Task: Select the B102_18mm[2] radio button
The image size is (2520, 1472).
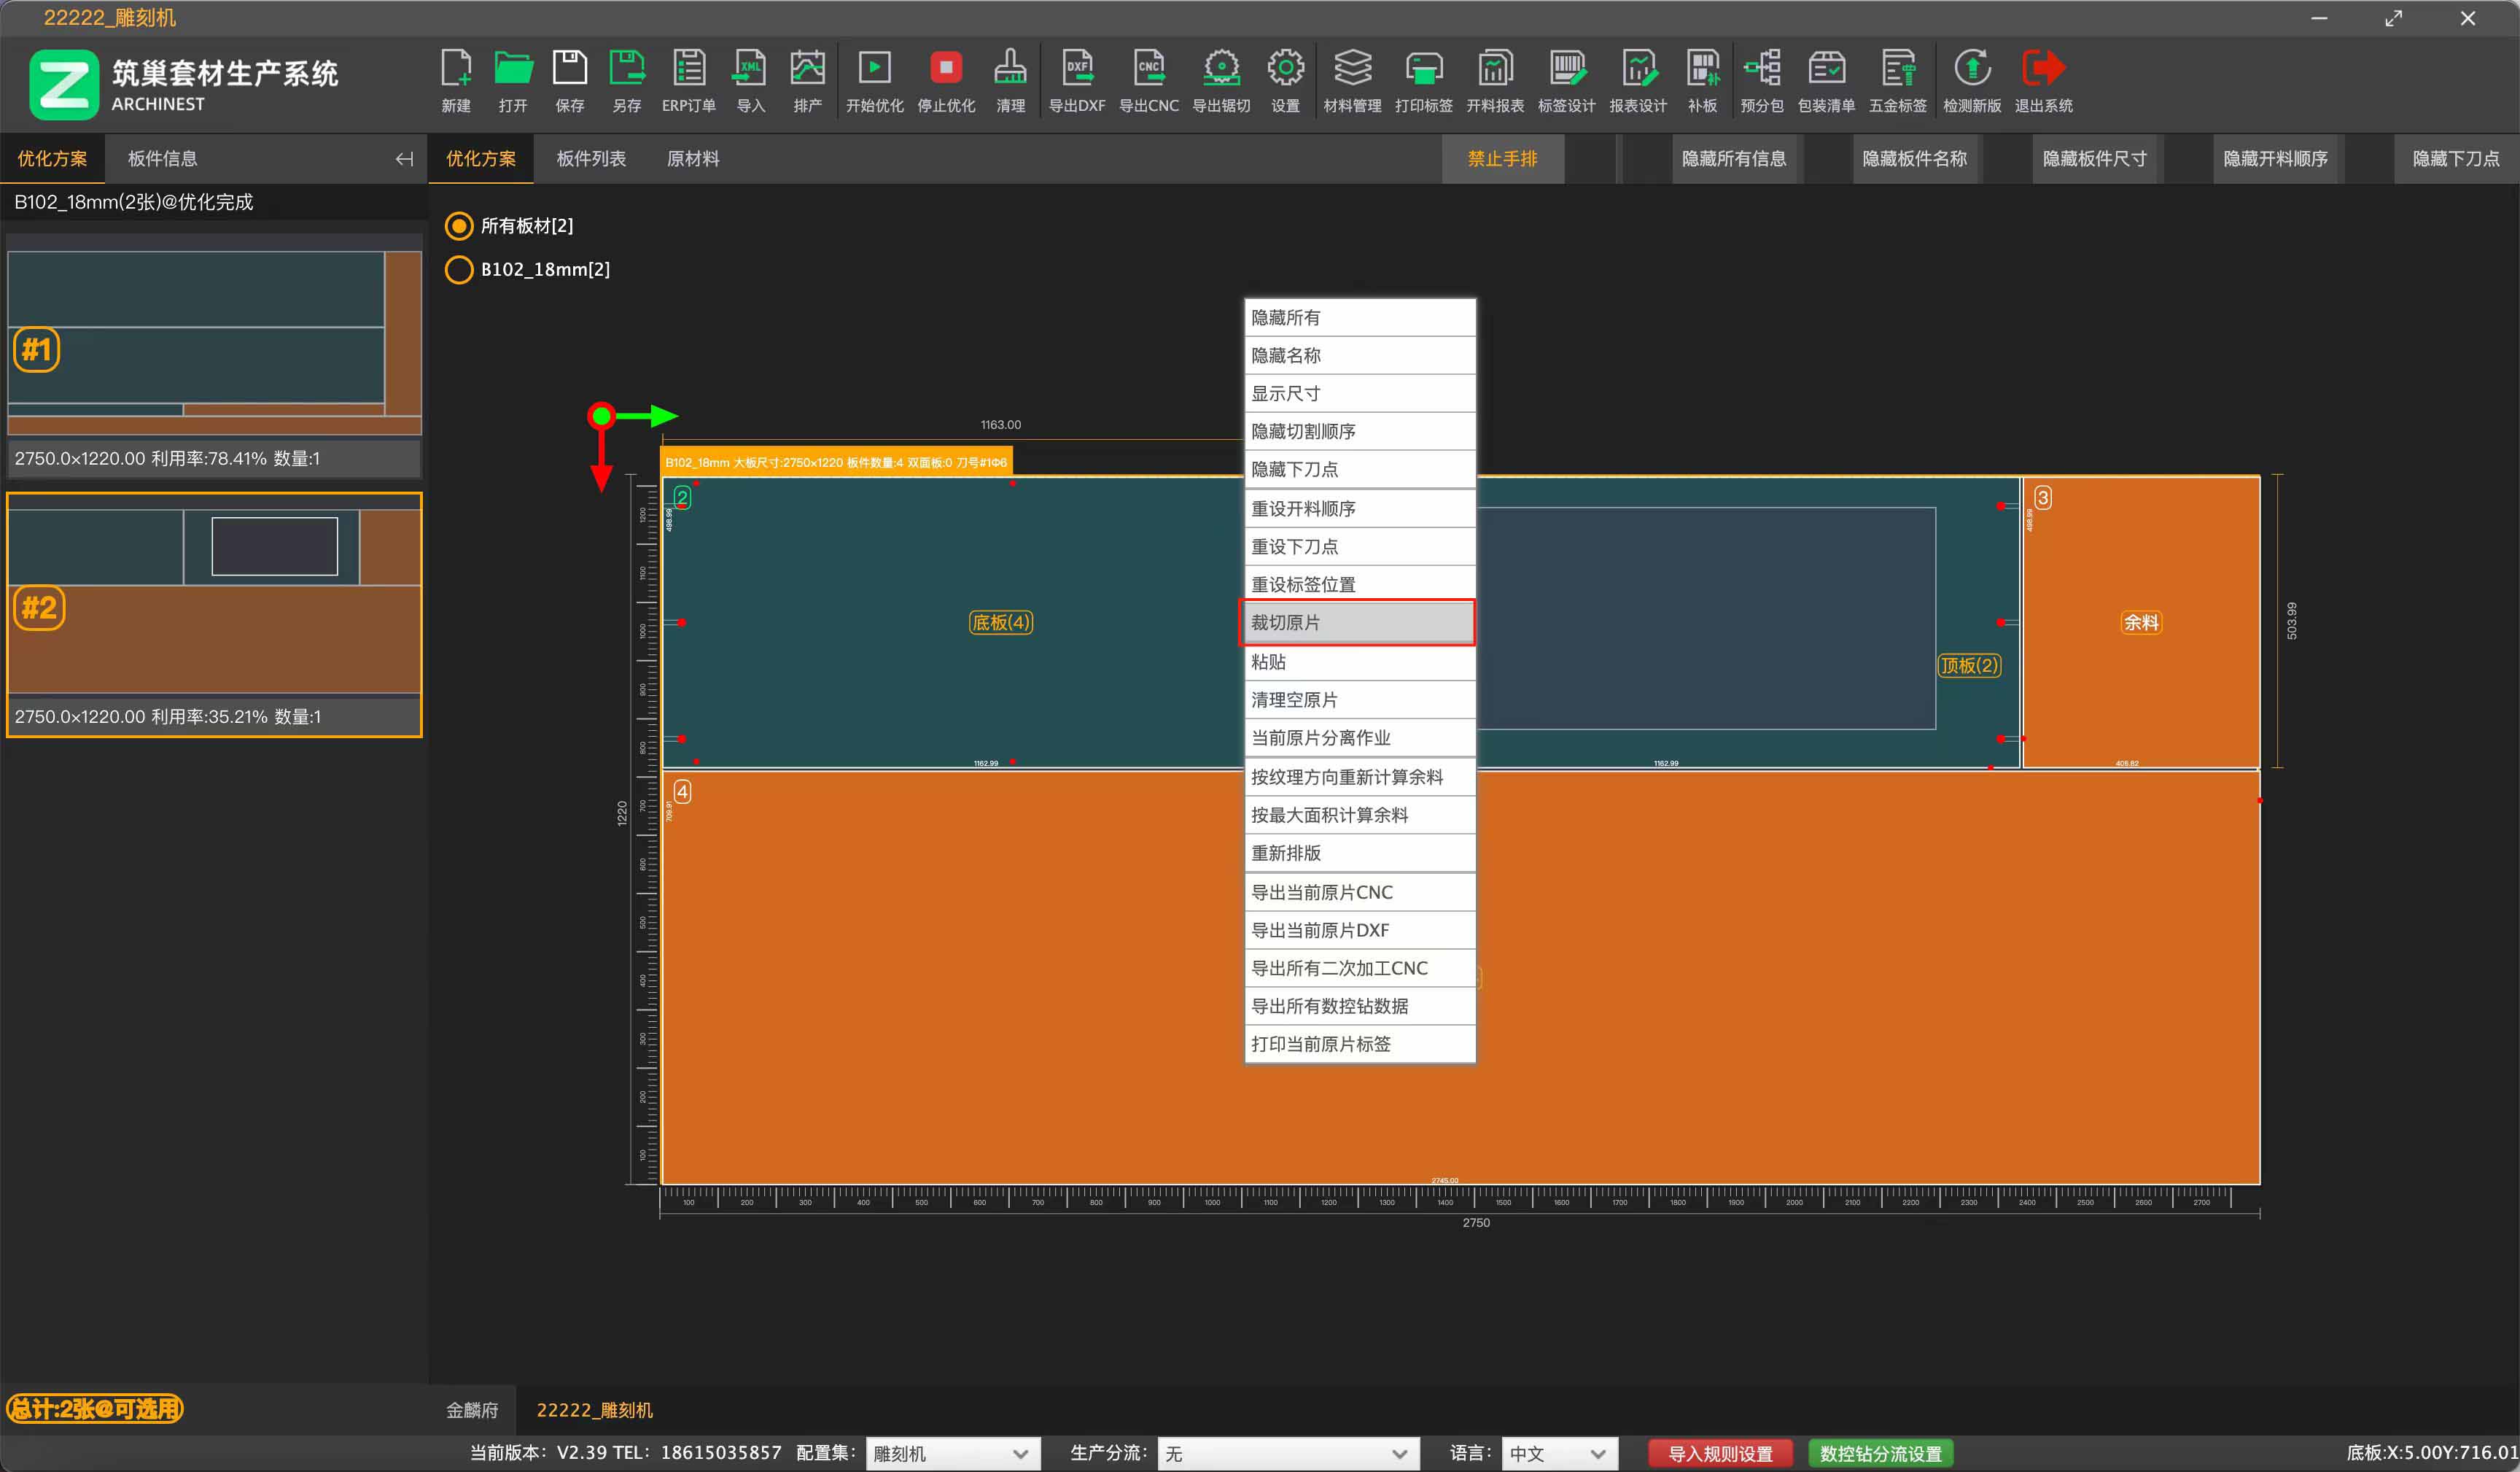Action: click(x=459, y=270)
